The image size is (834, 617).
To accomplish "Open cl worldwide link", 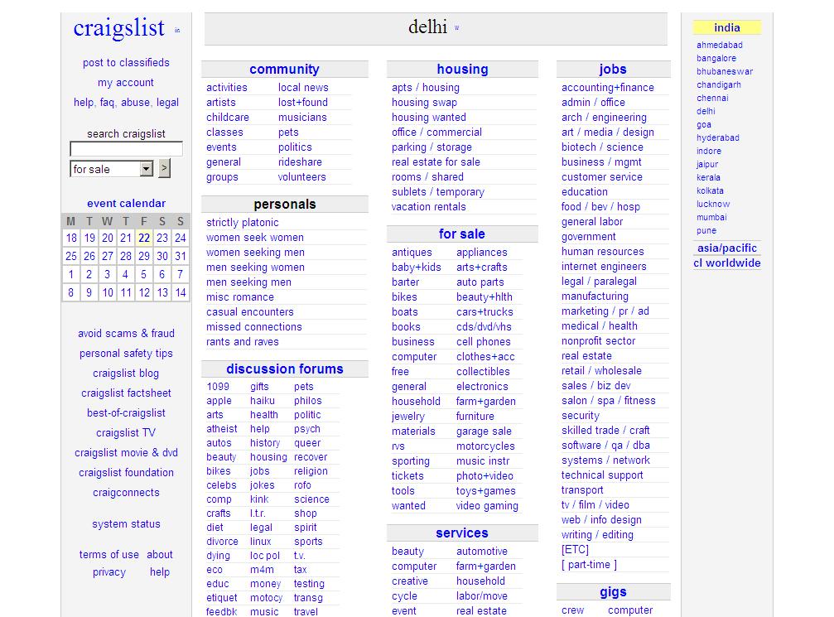I will point(726,263).
